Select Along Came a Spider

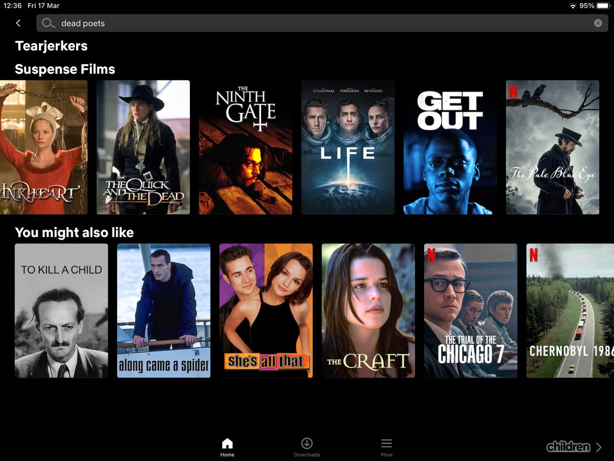(x=164, y=310)
